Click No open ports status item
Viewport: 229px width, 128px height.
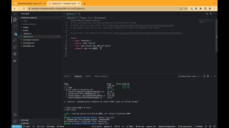click(185, 127)
